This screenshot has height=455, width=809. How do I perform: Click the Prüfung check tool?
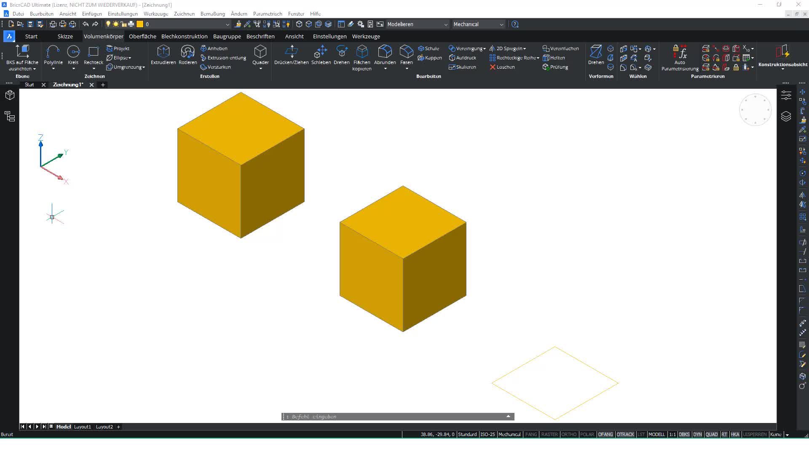[555, 67]
